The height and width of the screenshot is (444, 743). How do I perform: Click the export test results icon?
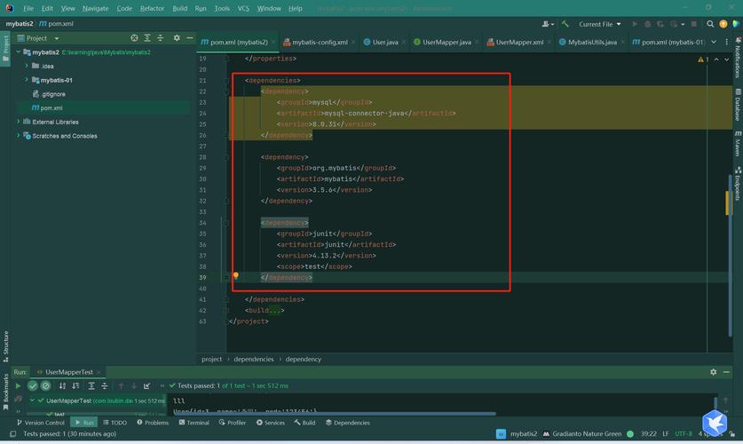point(146,385)
